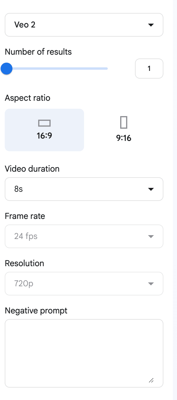Click the greyed arrow in the 720p box

[x=151, y=284]
